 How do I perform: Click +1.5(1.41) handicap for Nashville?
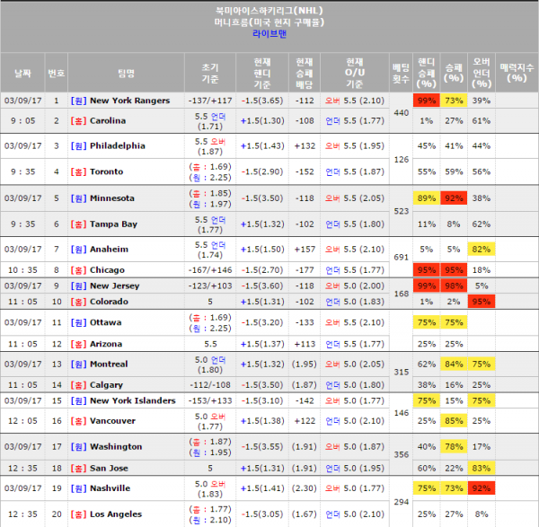(x=262, y=488)
